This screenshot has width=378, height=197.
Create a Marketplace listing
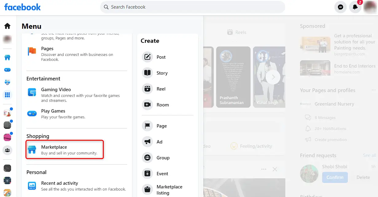168,190
